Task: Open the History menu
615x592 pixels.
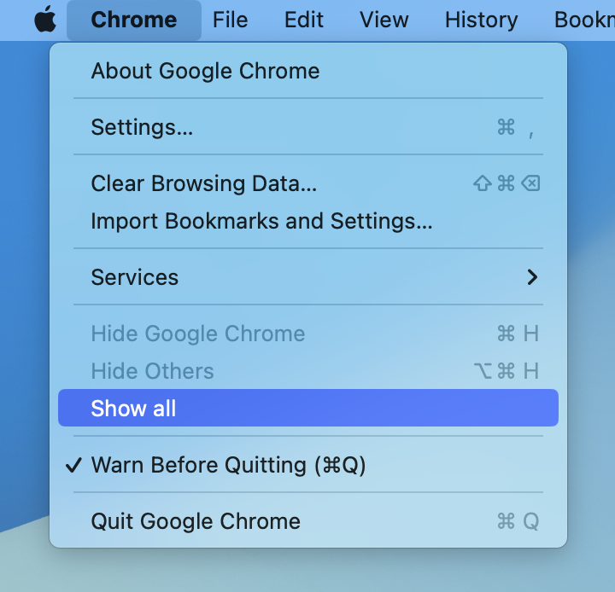Action: pos(481,20)
